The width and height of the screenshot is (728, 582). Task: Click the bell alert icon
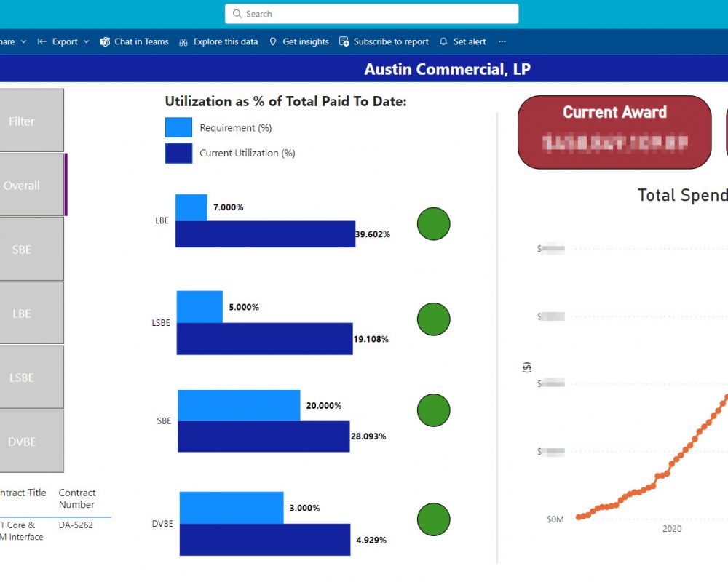pyautogui.click(x=443, y=41)
